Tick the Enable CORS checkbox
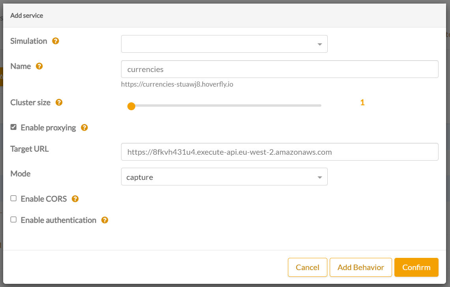450x287 pixels. (14, 198)
